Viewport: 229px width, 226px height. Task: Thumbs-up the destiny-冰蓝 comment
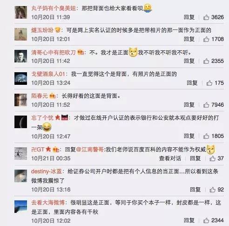(x=212, y=190)
